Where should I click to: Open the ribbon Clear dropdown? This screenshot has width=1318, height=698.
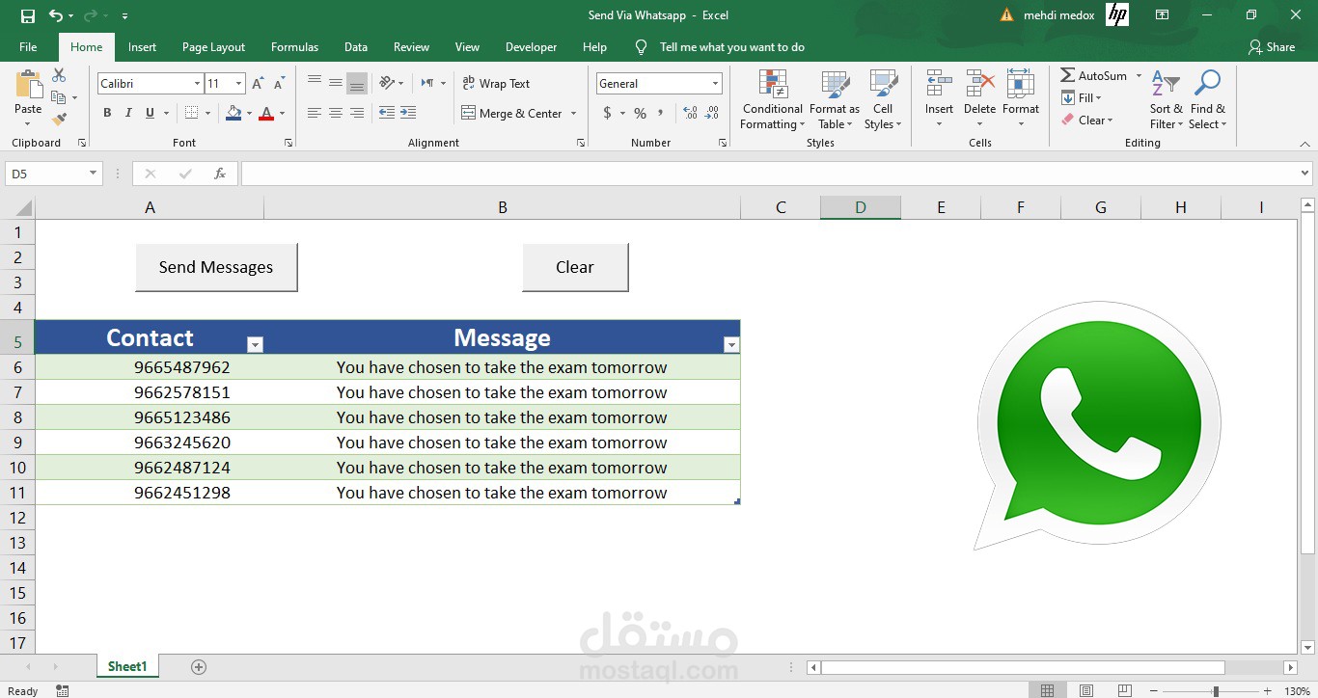[x=1086, y=120]
